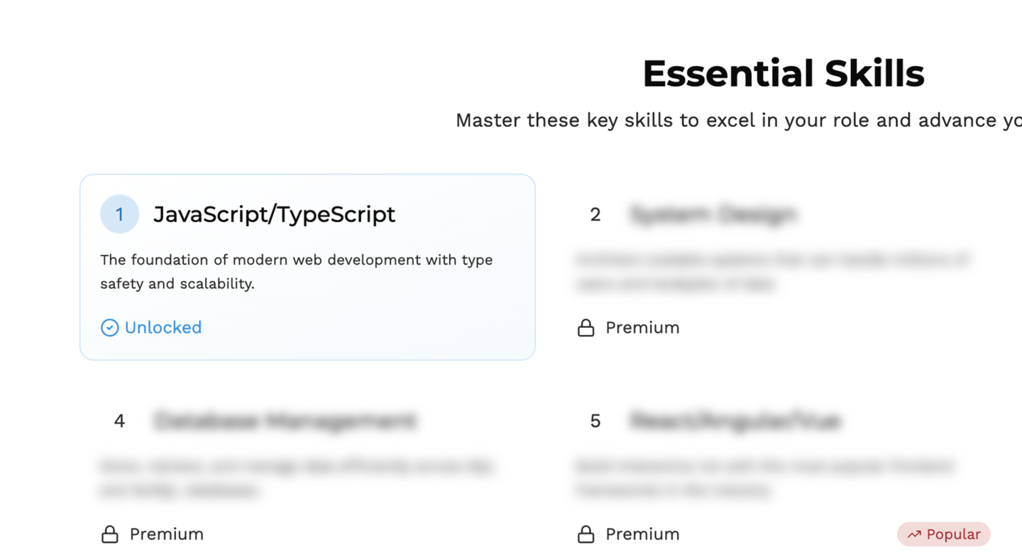Open the blurred skill 2 title
Viewport: 1022px width, 552px height.
pyautogui.click(x=713, y=214)
